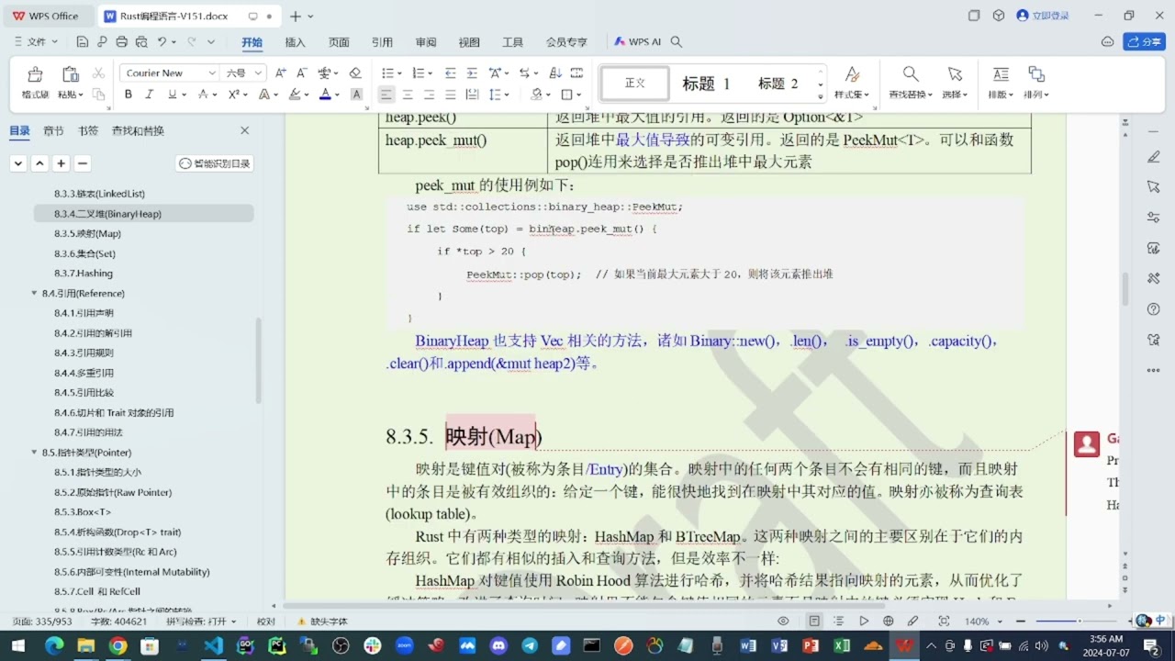
Task: Click the text highlight color button
Action: coord(294,95)
